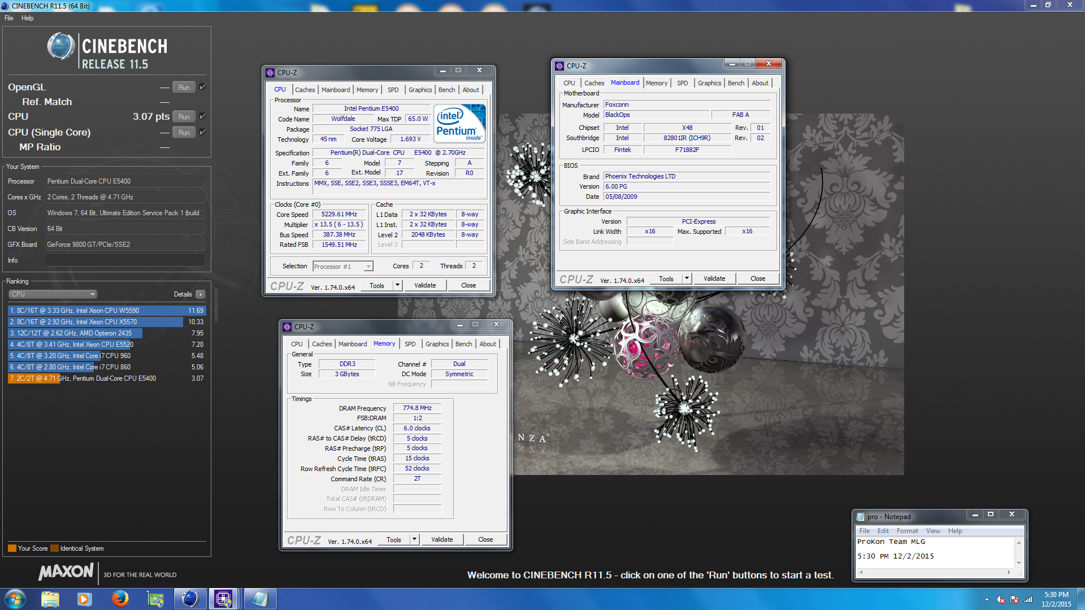This screenshot has height=610, width=1085.
Task: Click CPU-Z window icon in Mainboard window
Action: point(559,66)
